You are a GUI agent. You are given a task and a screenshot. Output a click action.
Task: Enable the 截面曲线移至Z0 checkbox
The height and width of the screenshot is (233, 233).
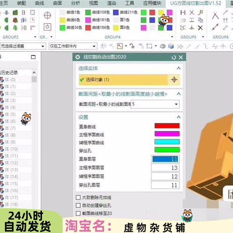[78, 213]
